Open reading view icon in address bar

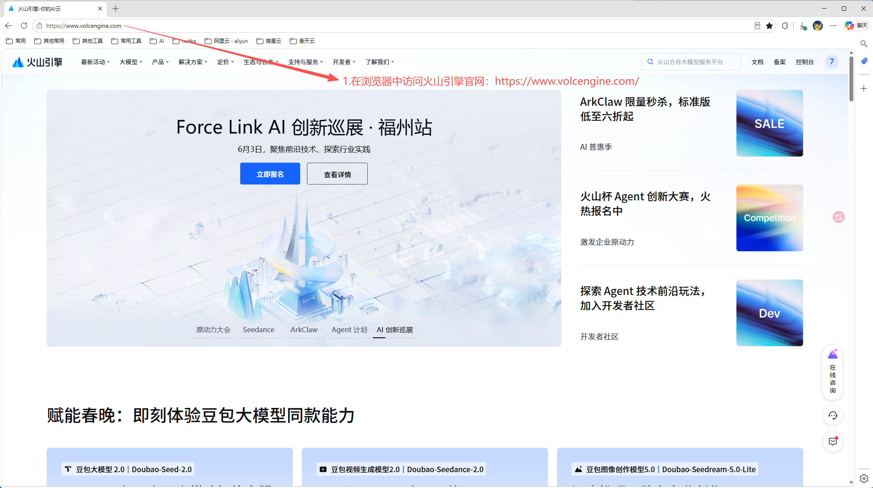(x=757, y=26)
